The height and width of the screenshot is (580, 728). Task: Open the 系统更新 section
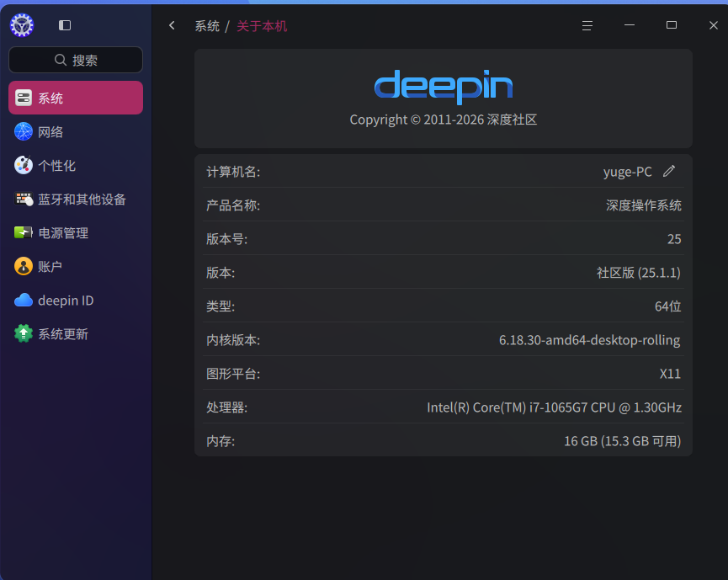76,334
